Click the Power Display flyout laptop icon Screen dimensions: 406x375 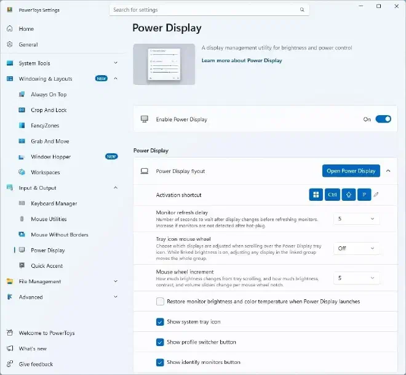(145, 171)
